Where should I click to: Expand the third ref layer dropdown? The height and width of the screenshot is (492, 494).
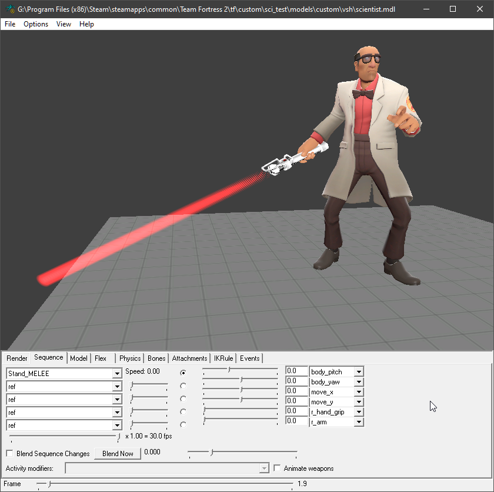(x=117, y=413)
